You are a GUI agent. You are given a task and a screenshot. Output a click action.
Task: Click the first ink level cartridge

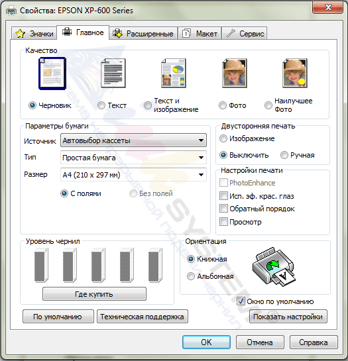click(41, 265)
